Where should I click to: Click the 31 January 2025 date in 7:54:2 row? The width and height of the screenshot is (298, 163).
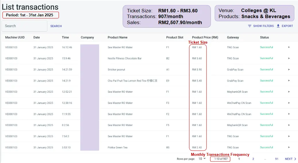click(43, 136)
